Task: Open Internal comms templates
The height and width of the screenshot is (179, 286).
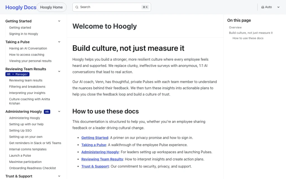Action: pos(28,149)
